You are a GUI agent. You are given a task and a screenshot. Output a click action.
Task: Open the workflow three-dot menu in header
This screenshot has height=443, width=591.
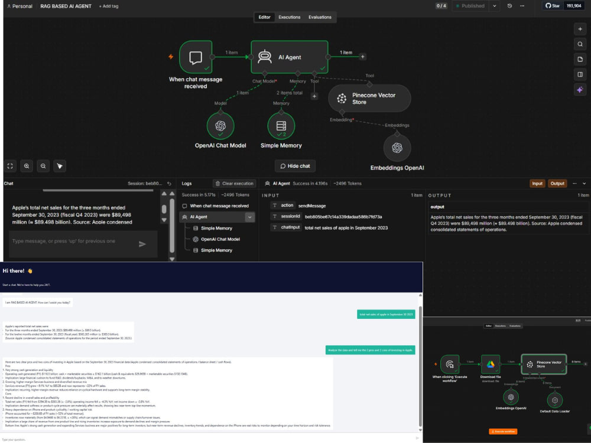tap(522, 6)
